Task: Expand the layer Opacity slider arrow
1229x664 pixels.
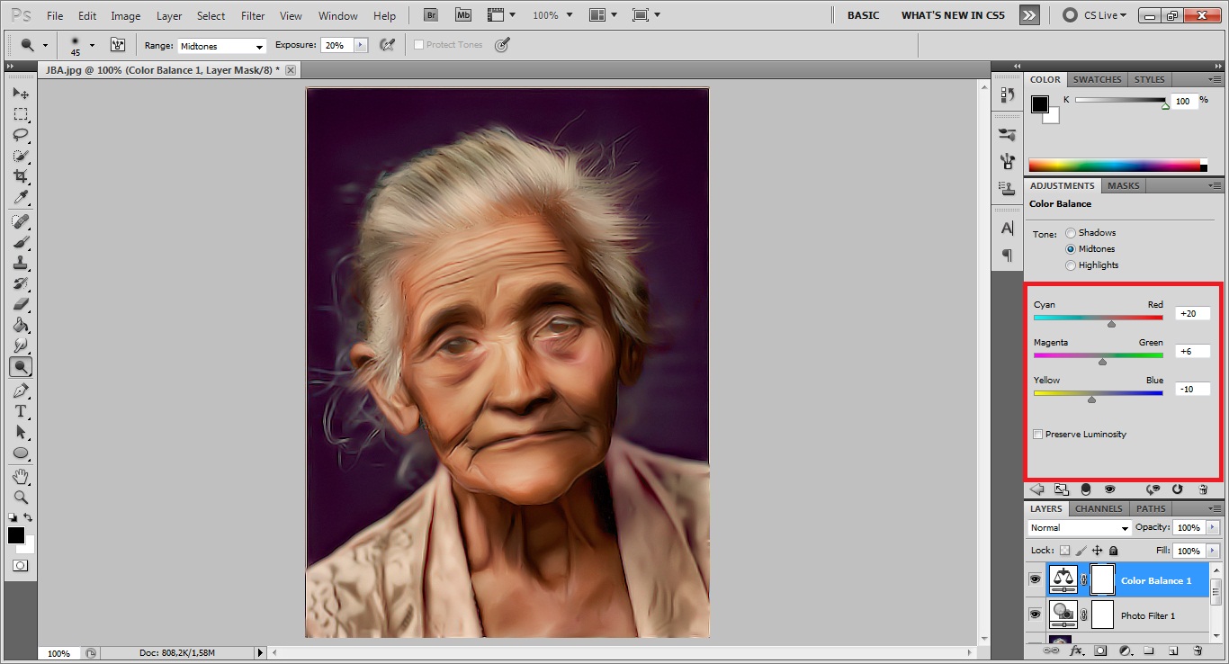Action: [1213, 528]
